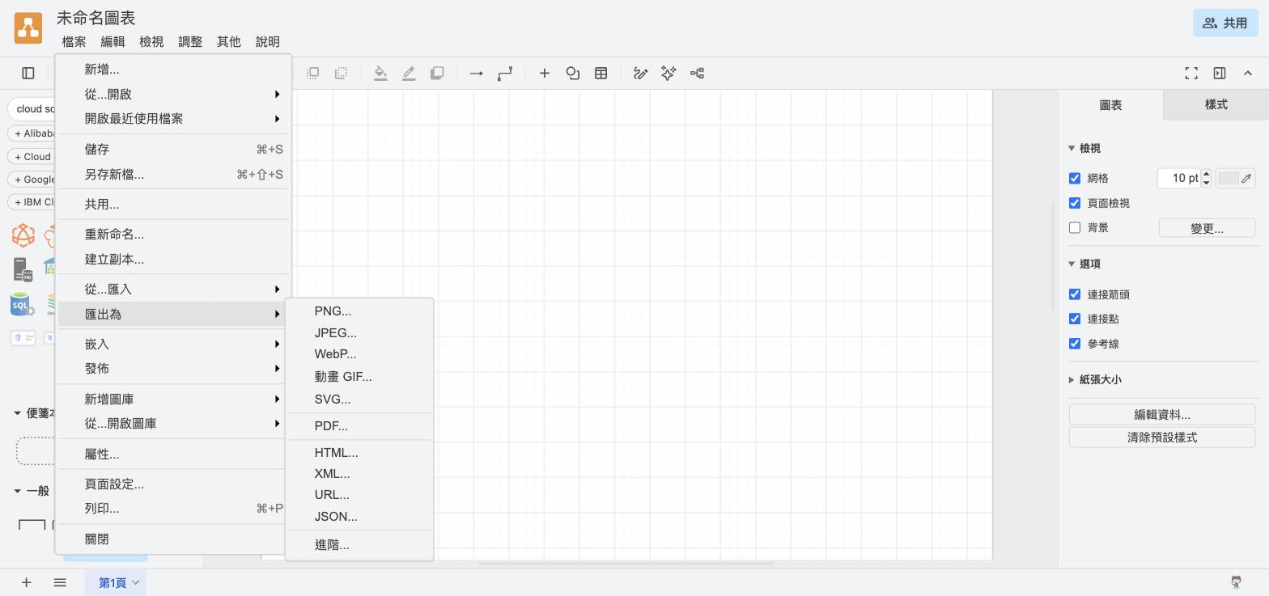Toggle the sidebar panel icon in toolbar
Screen dimensions: 1269x596
coord(28,74)
